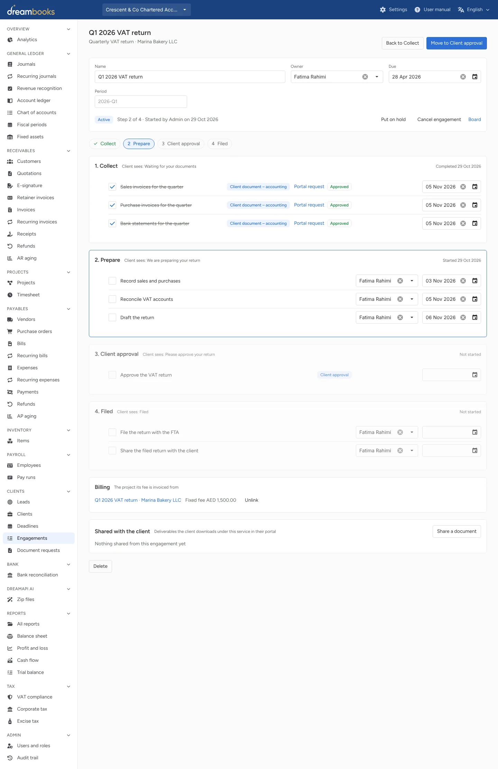498x769 pixels.
Task: Click the VAT compliance shield icon
Action: pos(10,697)
